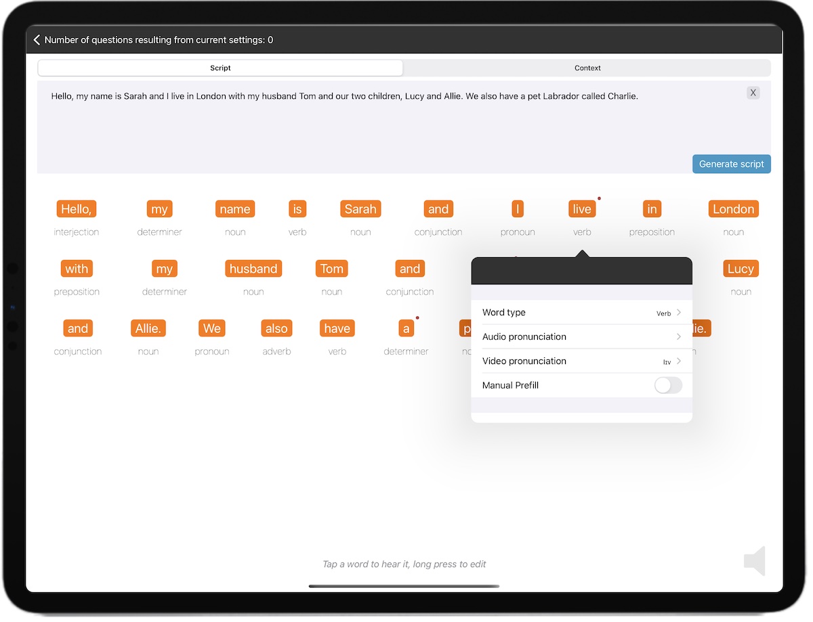Tap the "also" adverb chip
This screenshot has height=622, width=813.
coord(276,328)
